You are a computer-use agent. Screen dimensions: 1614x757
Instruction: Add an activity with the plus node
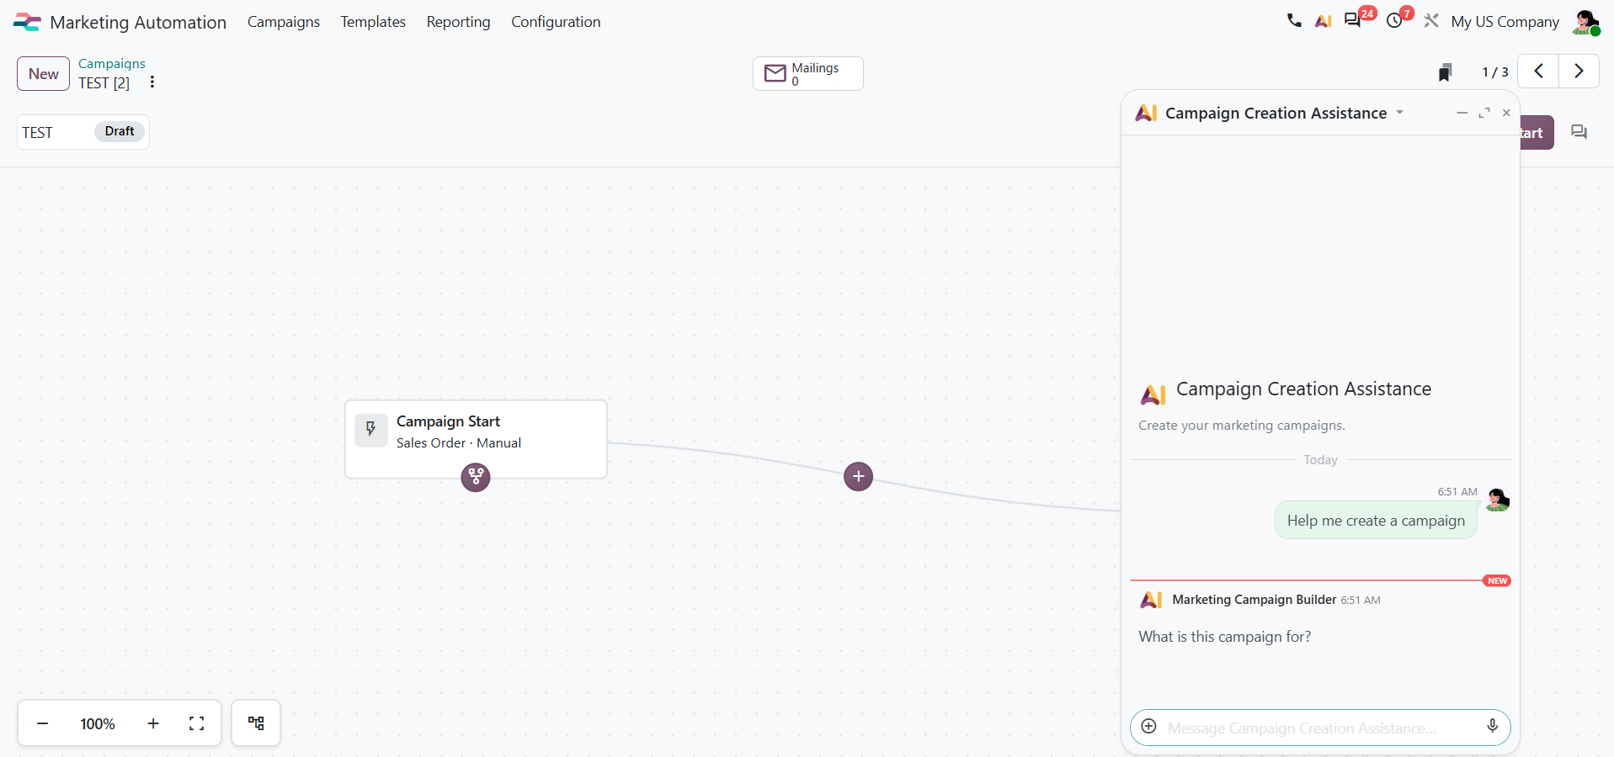(858, 476)
